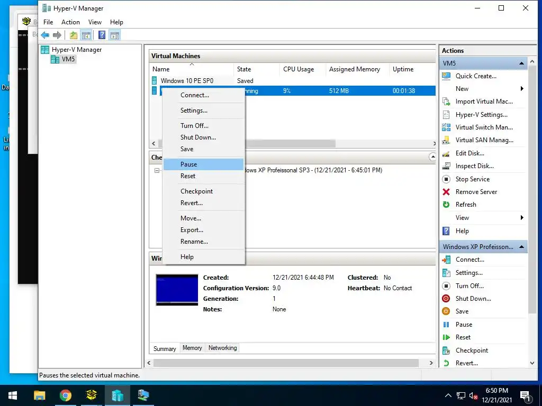Image resolution: width=542 pixels, height=406 pixels.
Task: Open File Explorer from the taskbar
Action: 39,395
